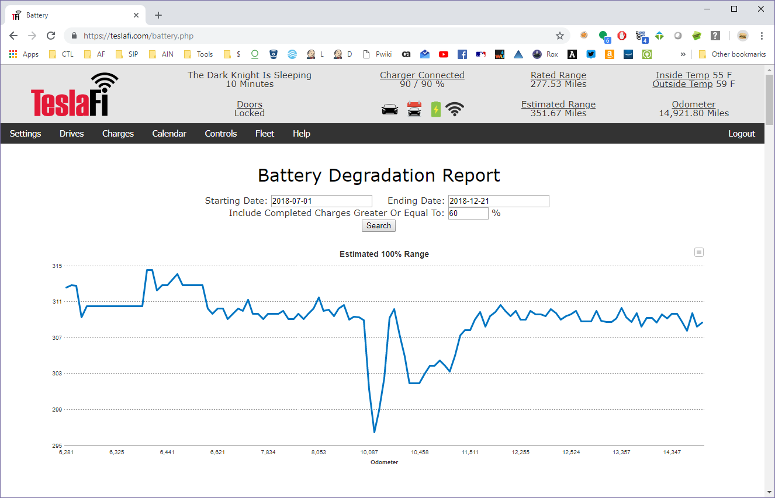The width and height of the screenshot is (775, 498).
Task: Open the chart hamburger export menu
Action: click(699, 252)
